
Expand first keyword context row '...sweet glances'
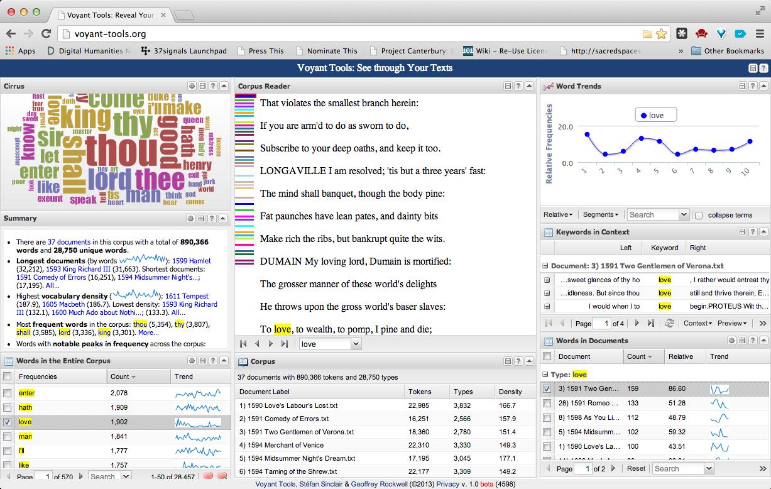click(547, 280)
